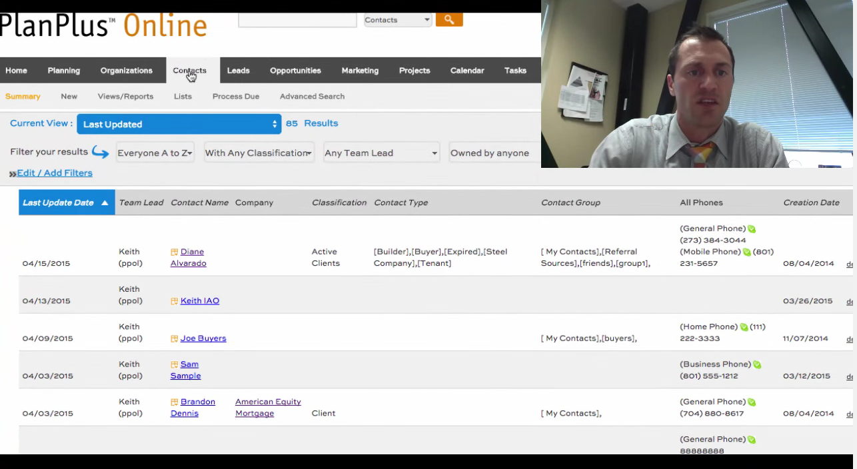The image size is (857, 469).
Task: Go to the Home tab
Action: [x=17, y=71]
